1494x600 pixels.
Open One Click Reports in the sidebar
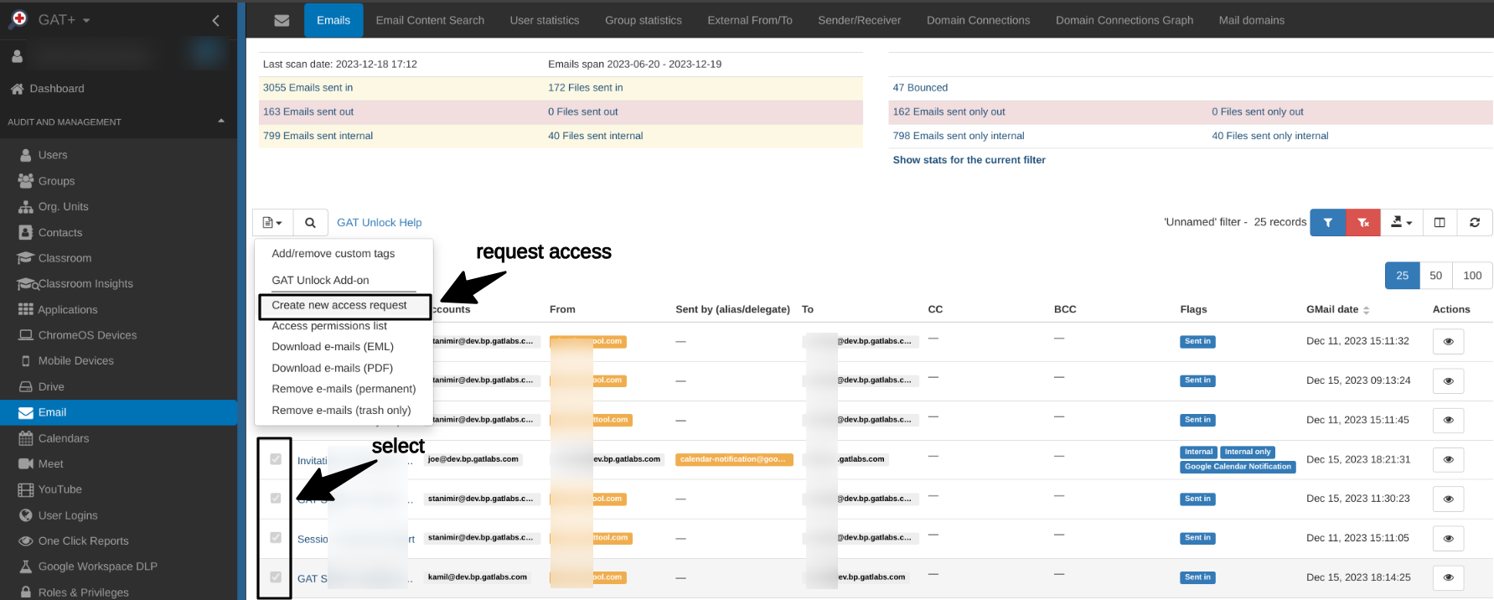click(84, 541)
